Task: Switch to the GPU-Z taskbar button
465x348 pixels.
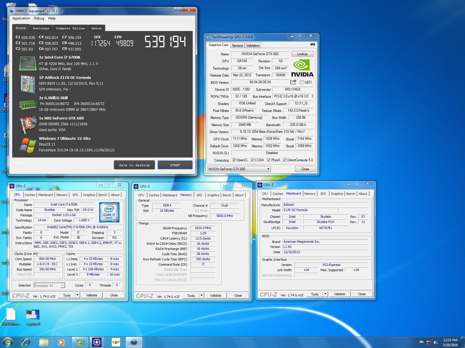Action: 80,342
